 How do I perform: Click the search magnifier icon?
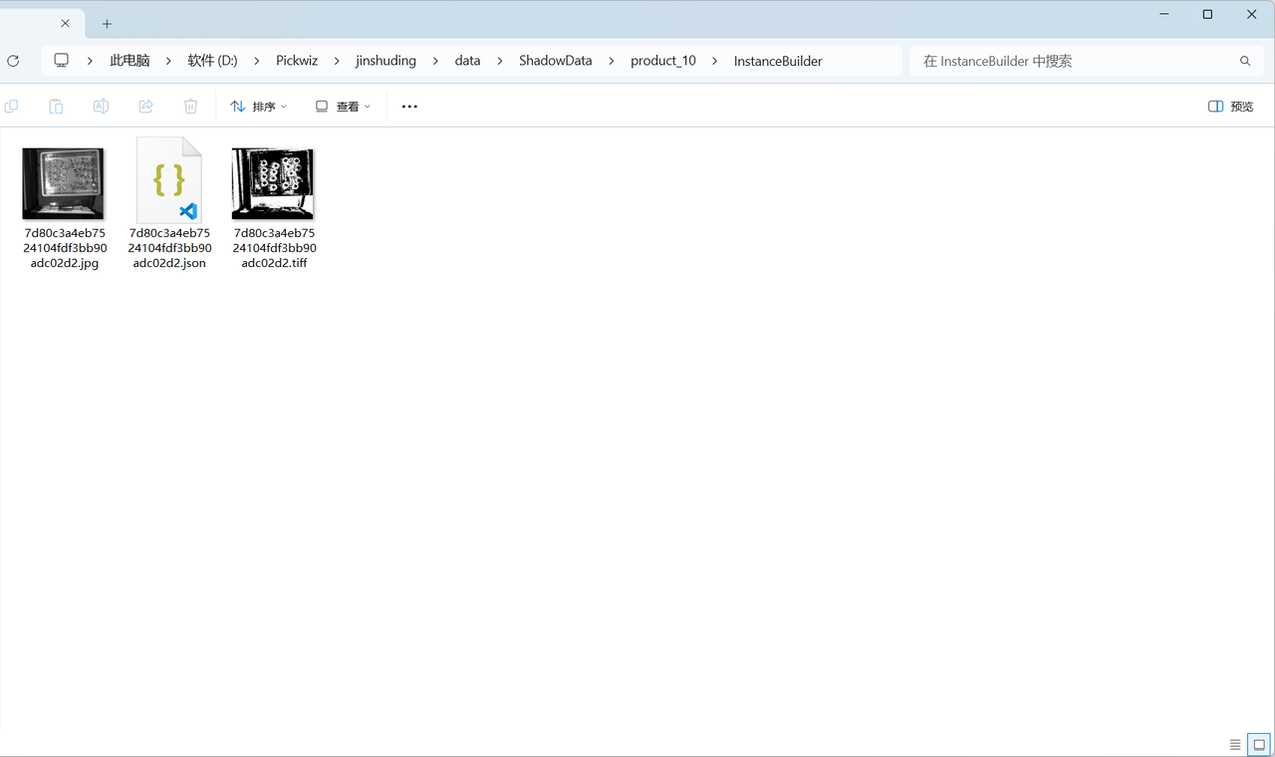point(1245,61)
